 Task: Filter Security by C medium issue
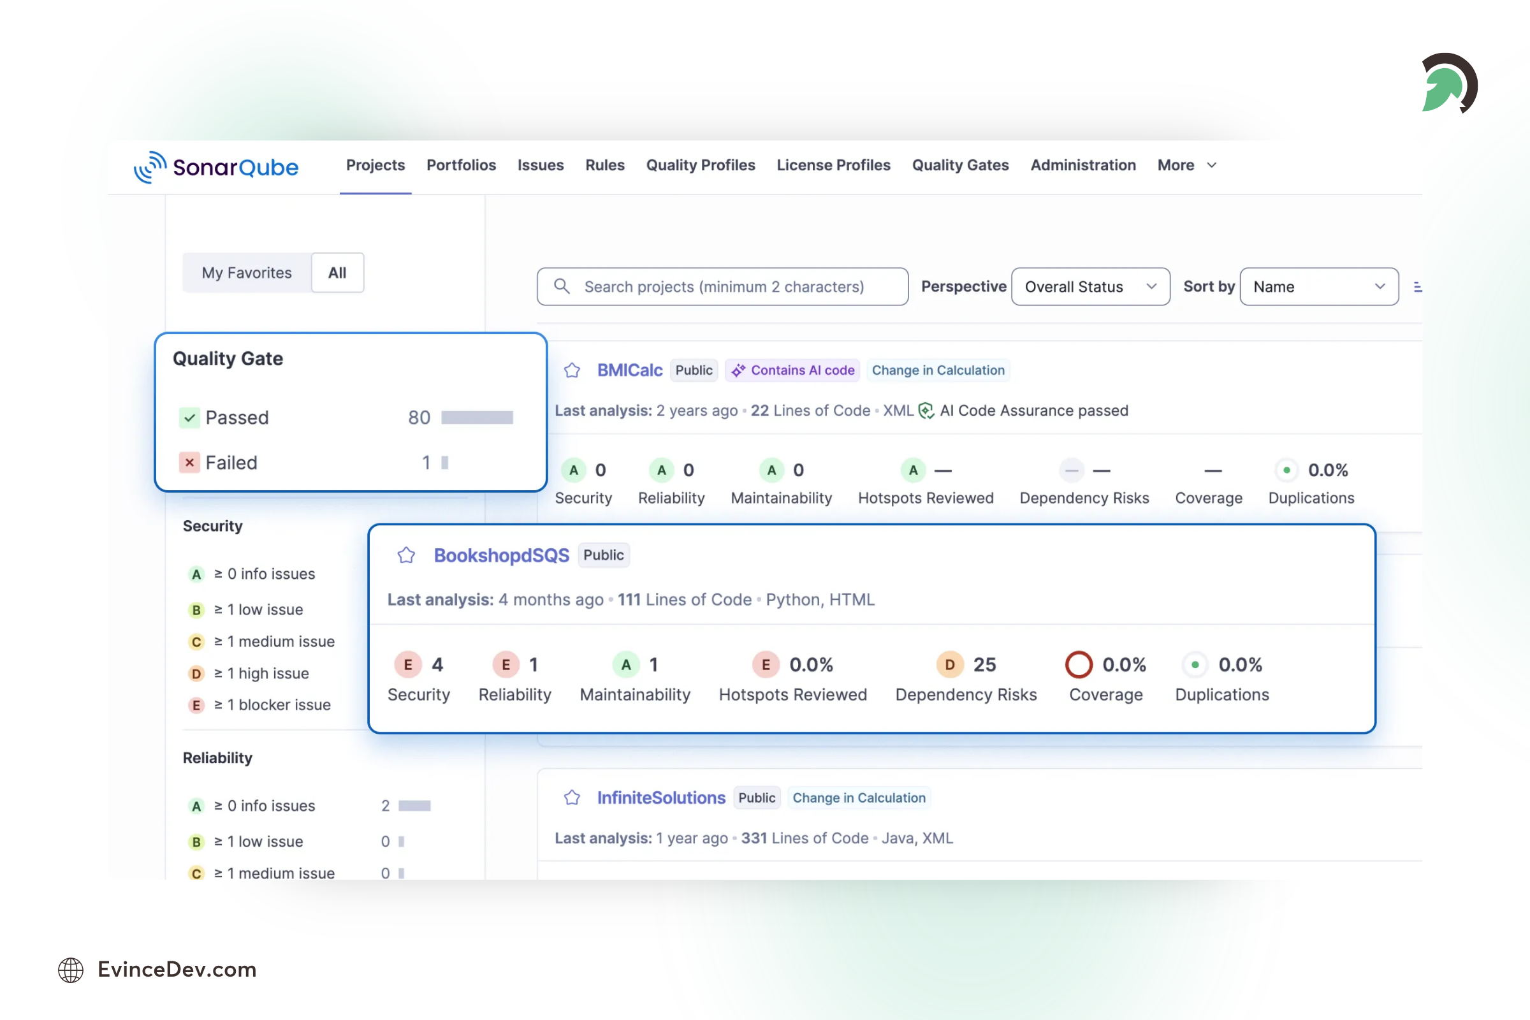pyautogui.click(x=261, y=641)
